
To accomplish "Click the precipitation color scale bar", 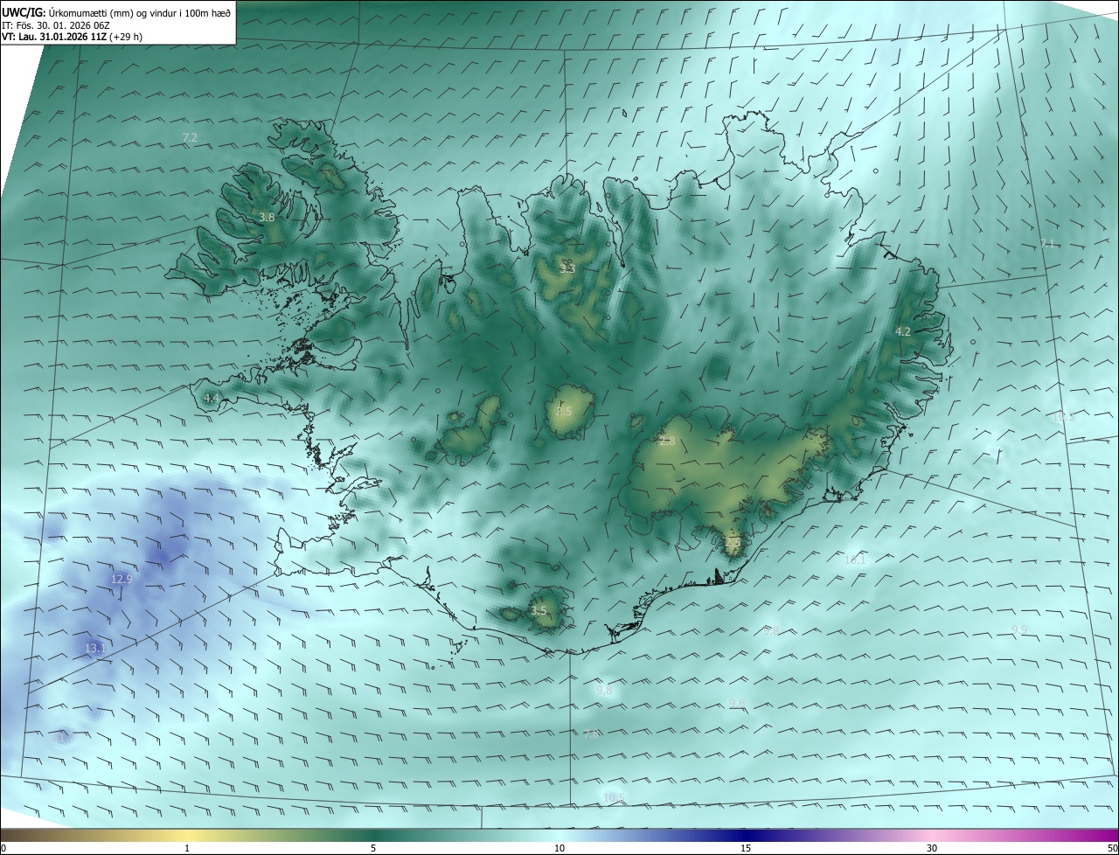I will tap(559, 835).
